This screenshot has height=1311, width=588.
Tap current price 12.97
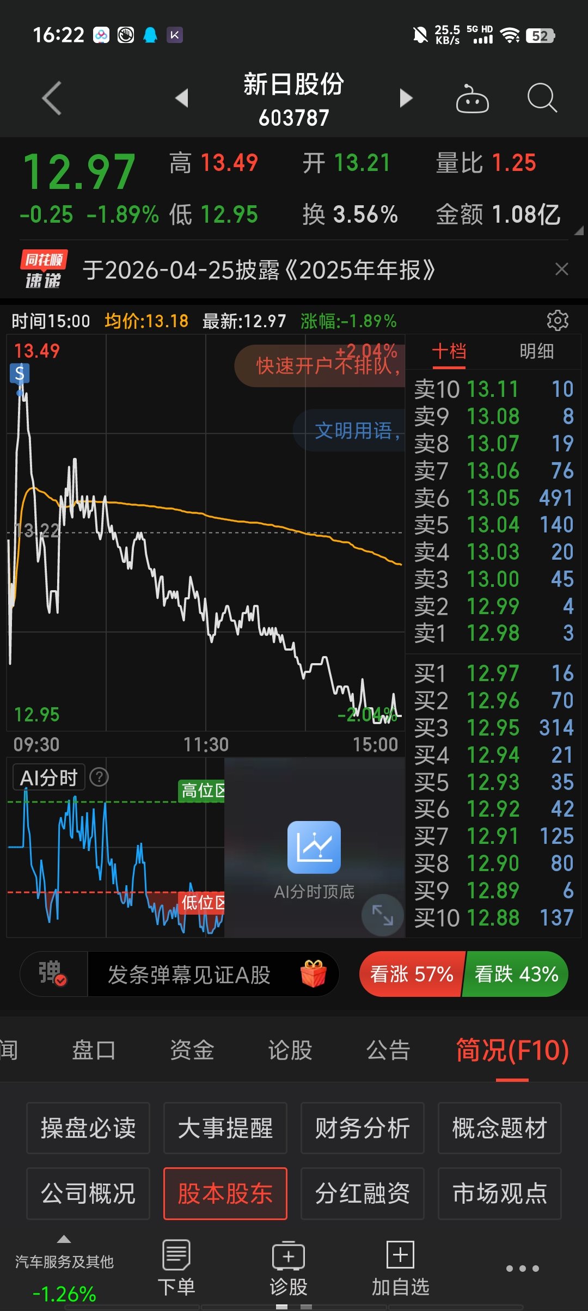pyautogui.click(x=79, y=172)
